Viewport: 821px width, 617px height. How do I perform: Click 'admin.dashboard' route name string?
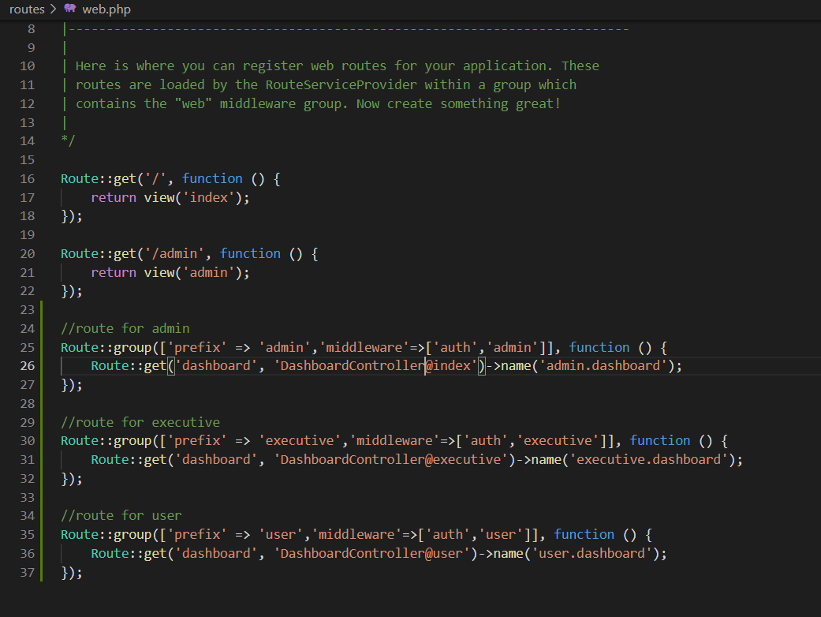(603, 365)
